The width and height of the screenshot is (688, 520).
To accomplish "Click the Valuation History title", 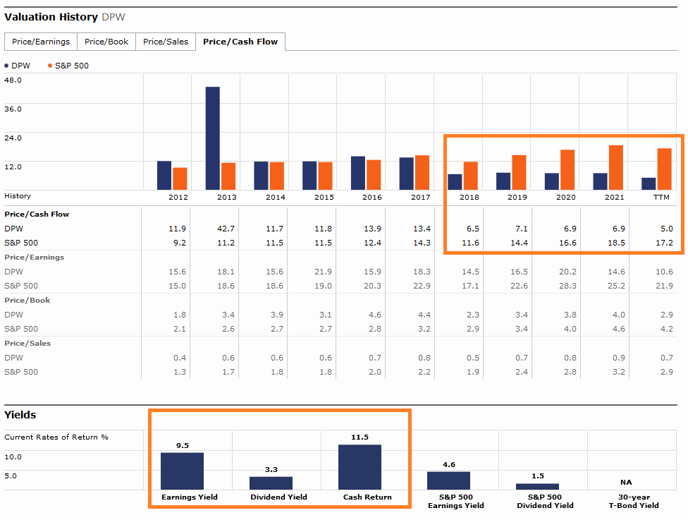I will pos(51,17).
